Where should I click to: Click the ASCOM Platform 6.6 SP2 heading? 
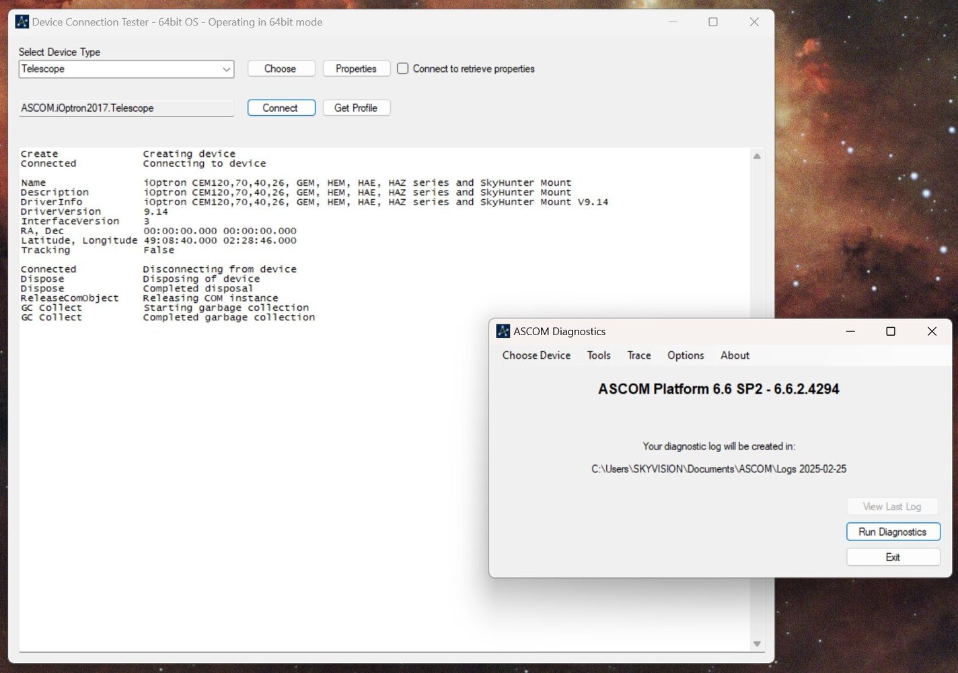pyautogui.click(x=718, y=389)
